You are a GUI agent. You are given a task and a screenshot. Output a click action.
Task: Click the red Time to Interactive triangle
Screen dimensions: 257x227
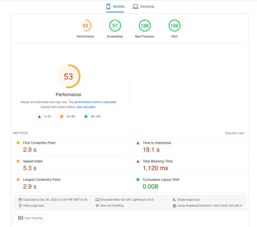pyautogui.click(x=138, y=142)
